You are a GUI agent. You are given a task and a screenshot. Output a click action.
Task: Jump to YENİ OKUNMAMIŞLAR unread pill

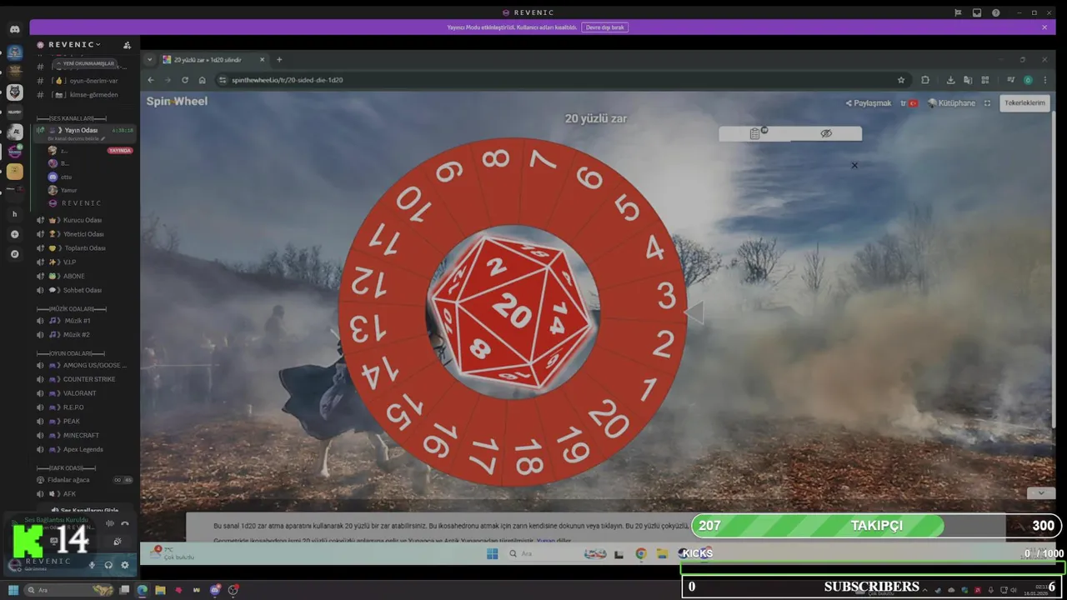coord(84,63)
